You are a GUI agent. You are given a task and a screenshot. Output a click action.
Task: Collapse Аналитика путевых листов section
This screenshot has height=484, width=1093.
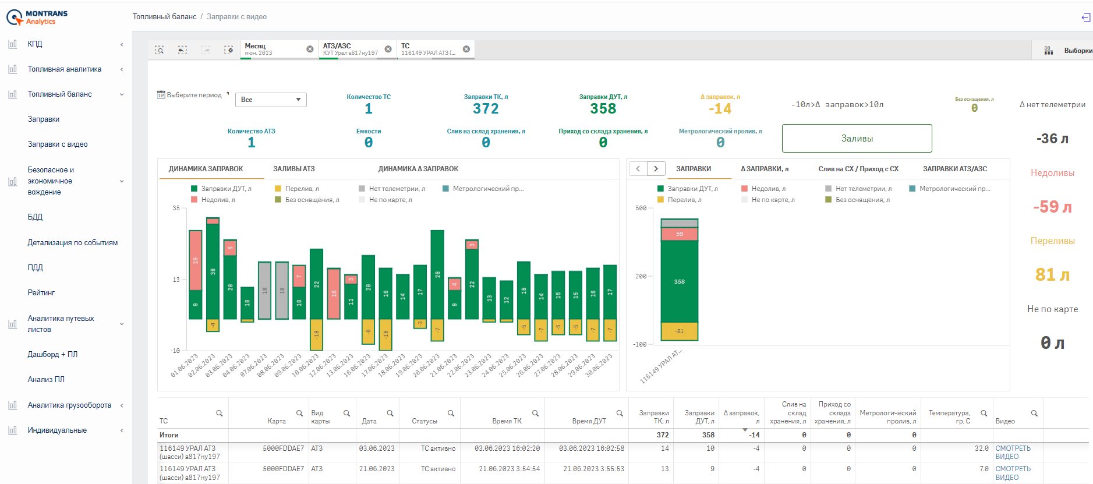tap(122, 324)
